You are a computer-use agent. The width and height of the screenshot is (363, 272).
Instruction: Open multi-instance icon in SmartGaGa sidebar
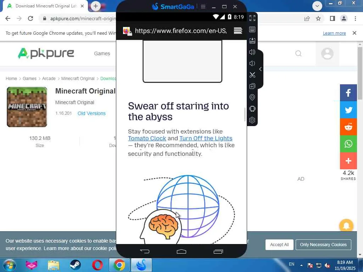coord(252,86)
